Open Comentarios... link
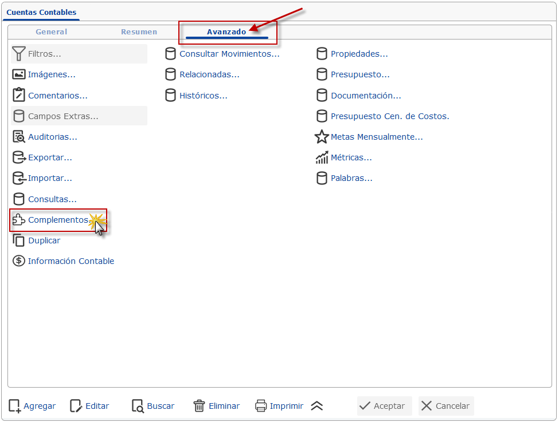 (x=58, y=96)
